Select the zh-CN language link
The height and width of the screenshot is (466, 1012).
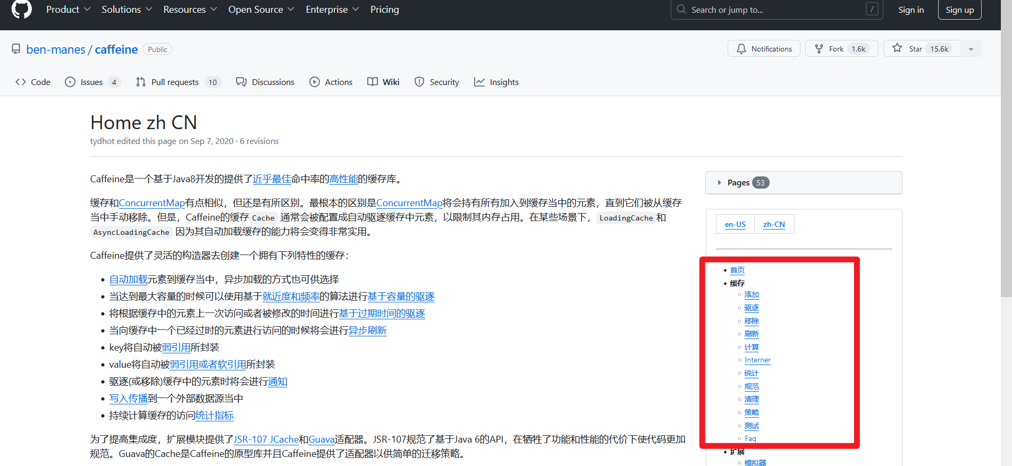tap(774, 224)
